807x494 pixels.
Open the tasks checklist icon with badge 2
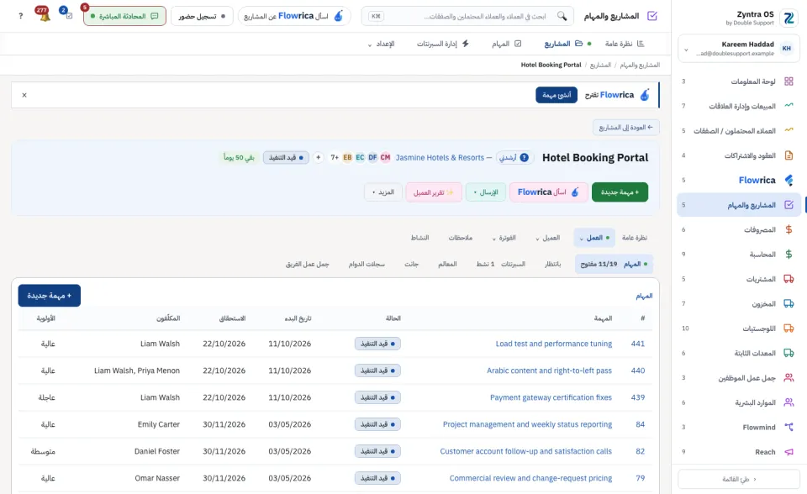tap(66, 14)
